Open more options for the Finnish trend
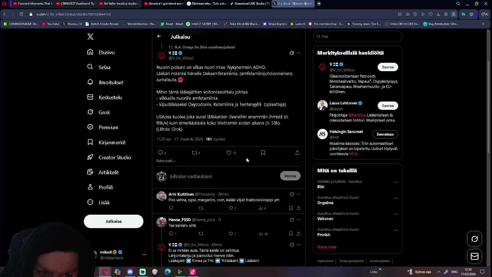Screen dimensions: 492x277 (396, 230)
